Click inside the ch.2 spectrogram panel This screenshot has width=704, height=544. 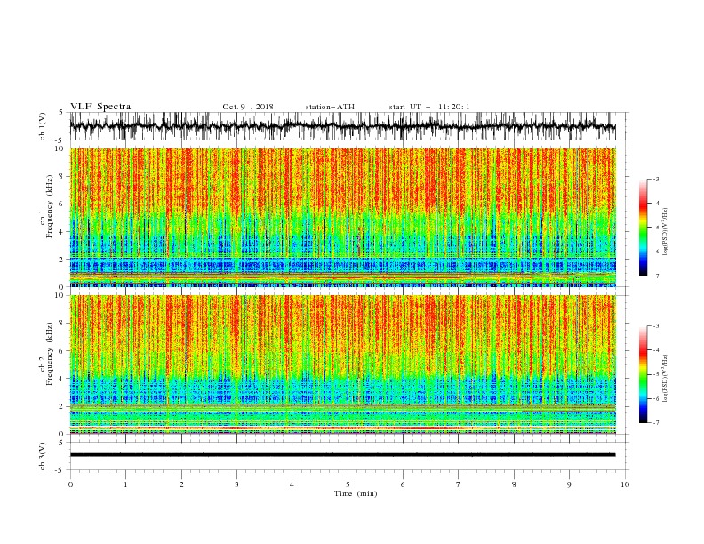(x=342, y=364)
